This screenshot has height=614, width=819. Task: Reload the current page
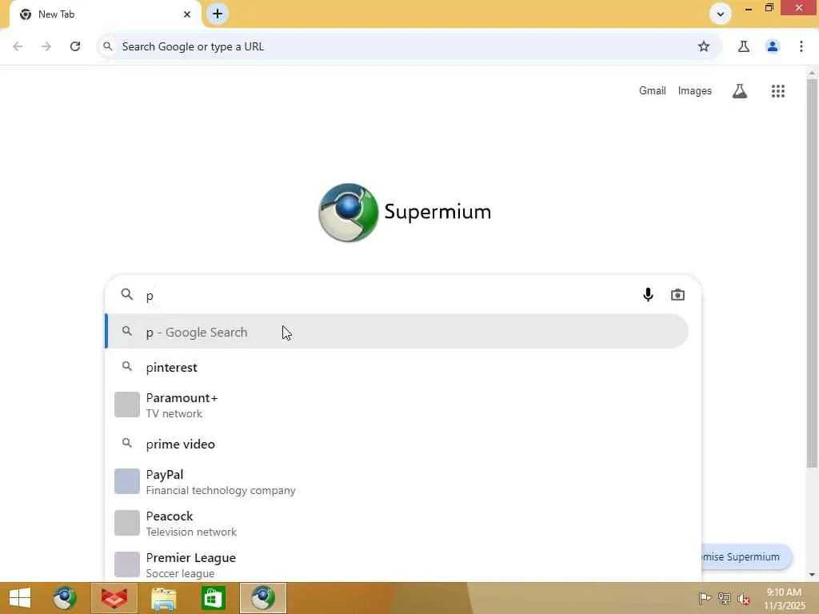tap(75, 46)
